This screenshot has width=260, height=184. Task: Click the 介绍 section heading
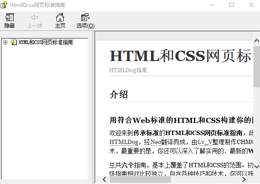[119, 95]
